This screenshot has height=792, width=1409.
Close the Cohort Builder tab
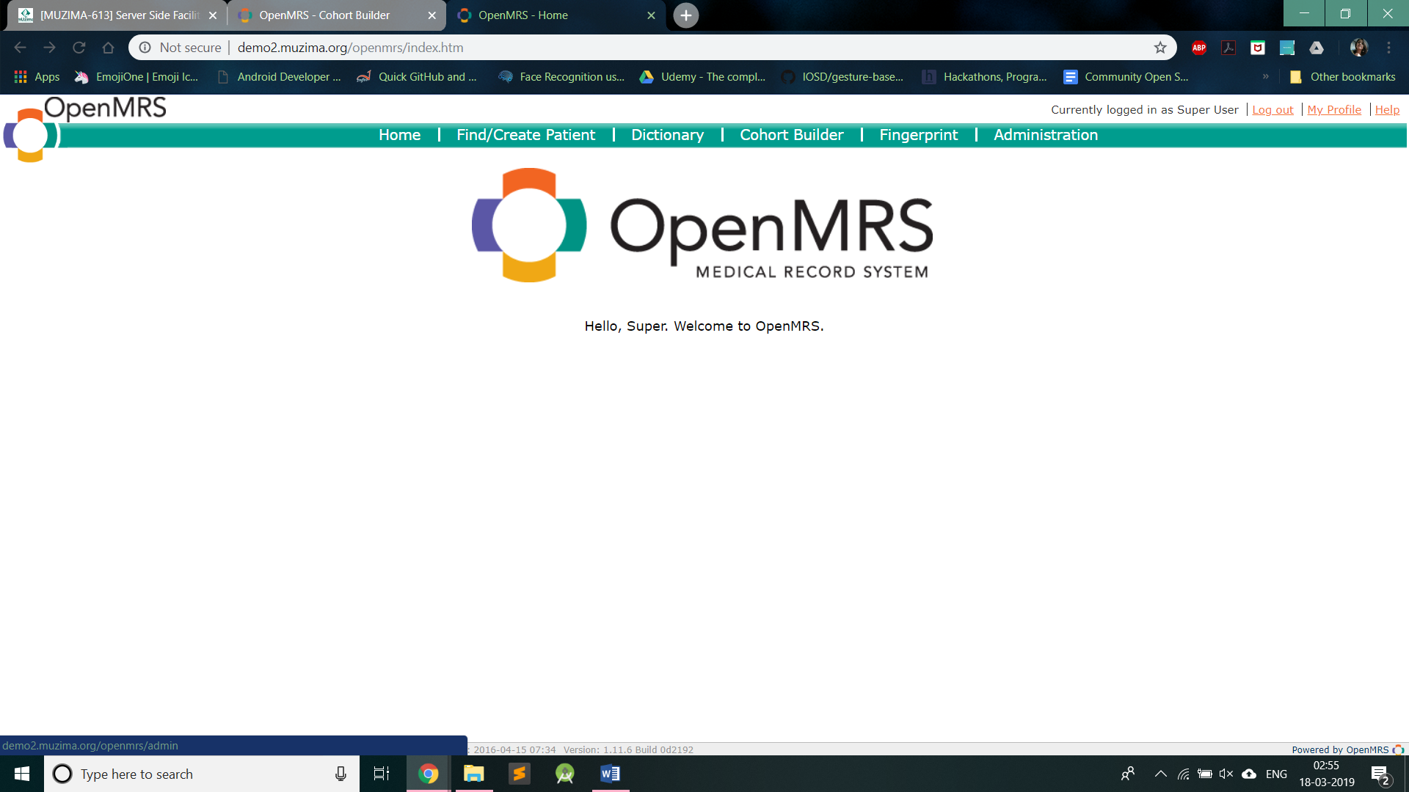pos(432,15)
